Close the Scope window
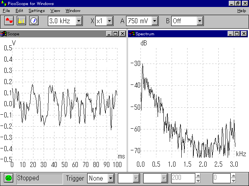The image size is (249, 186). (x=123, y=34)
